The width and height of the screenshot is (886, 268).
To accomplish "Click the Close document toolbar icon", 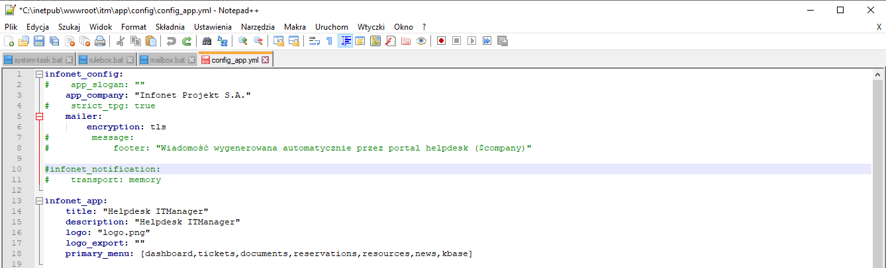I will tap(70, 41).
